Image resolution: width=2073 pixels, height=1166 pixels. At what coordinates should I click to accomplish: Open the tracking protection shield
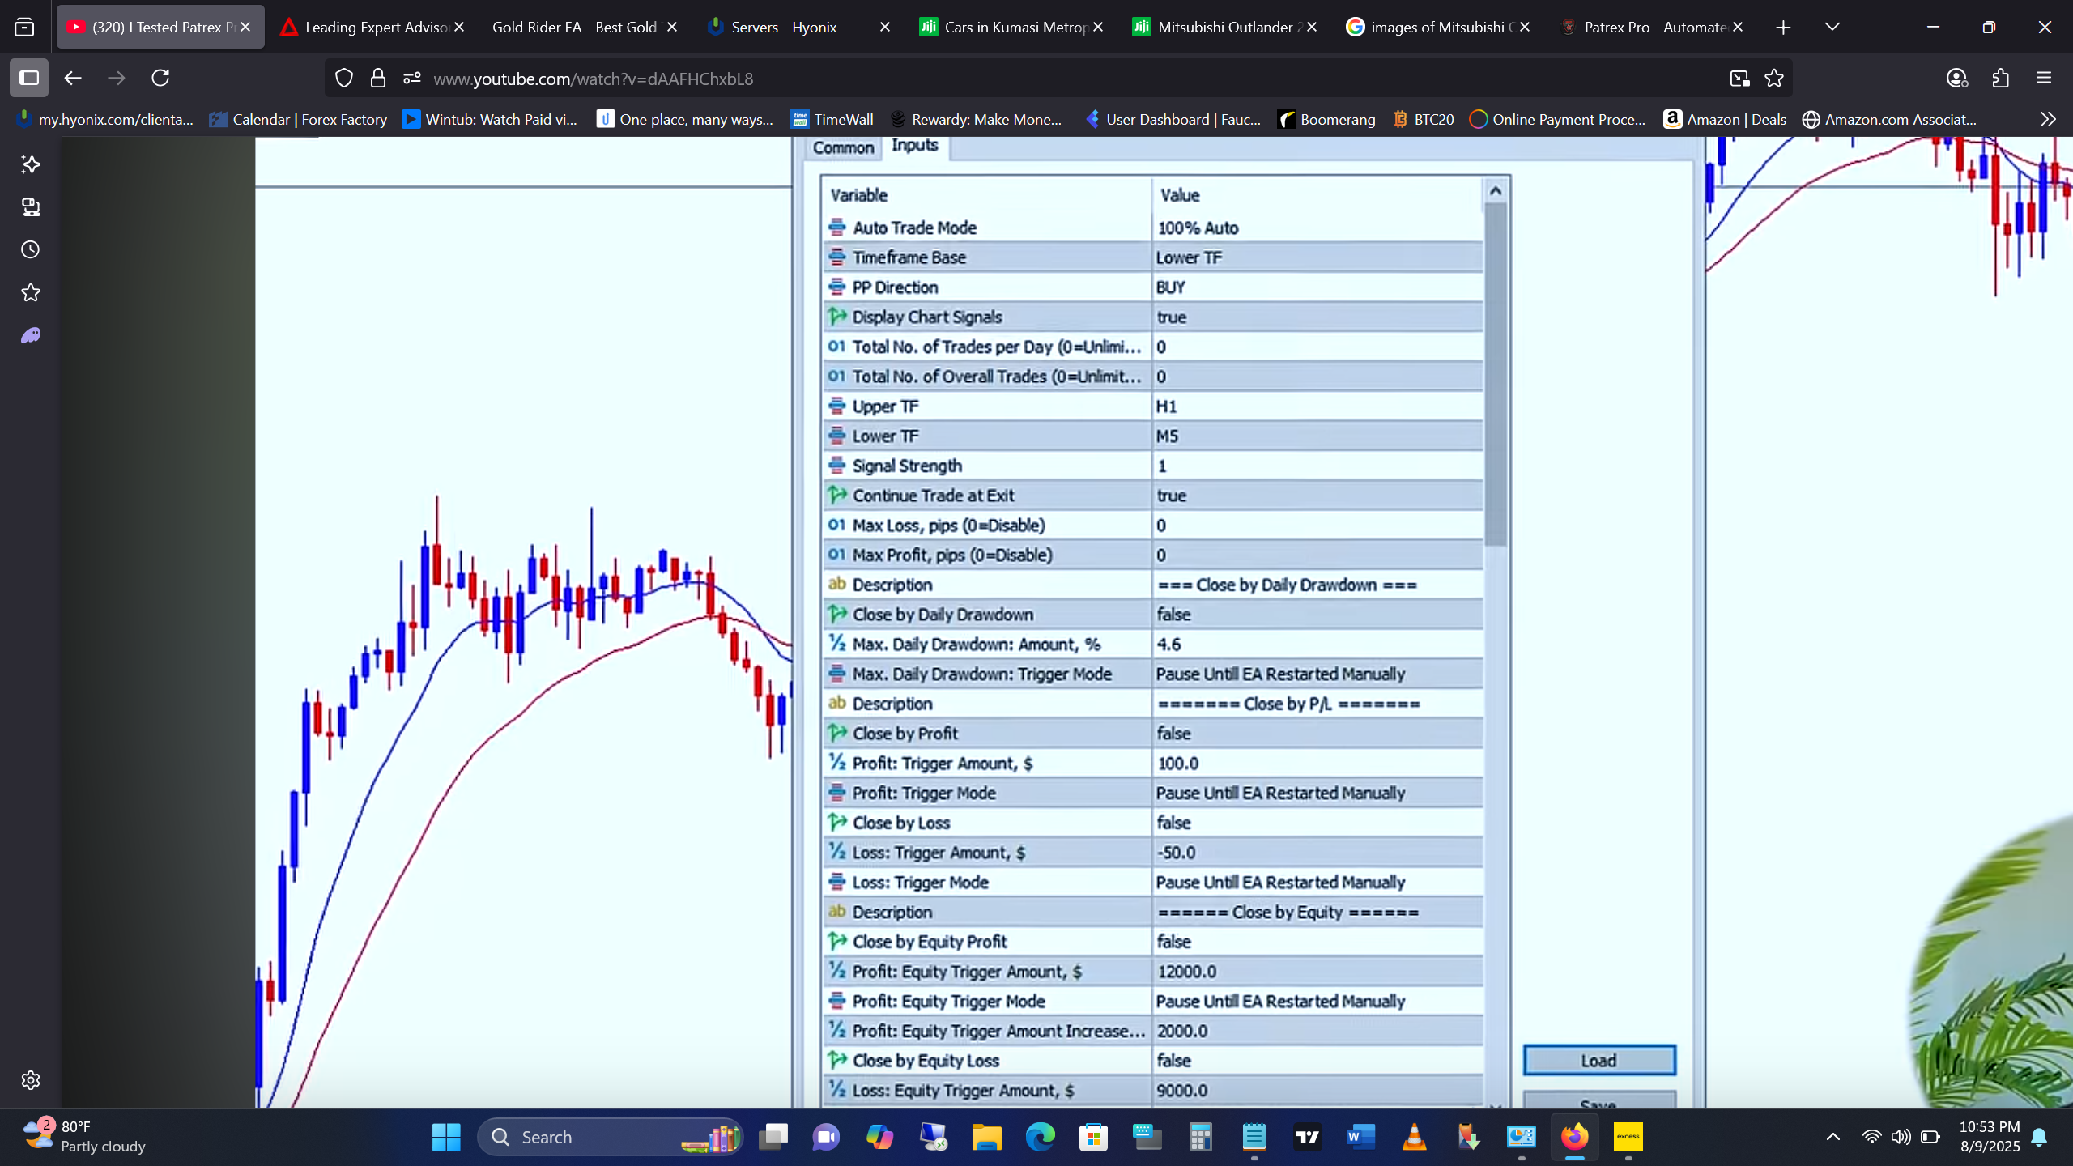[344, 79]
